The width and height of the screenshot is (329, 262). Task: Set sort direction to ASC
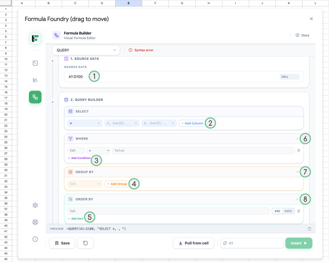[277, 211]
